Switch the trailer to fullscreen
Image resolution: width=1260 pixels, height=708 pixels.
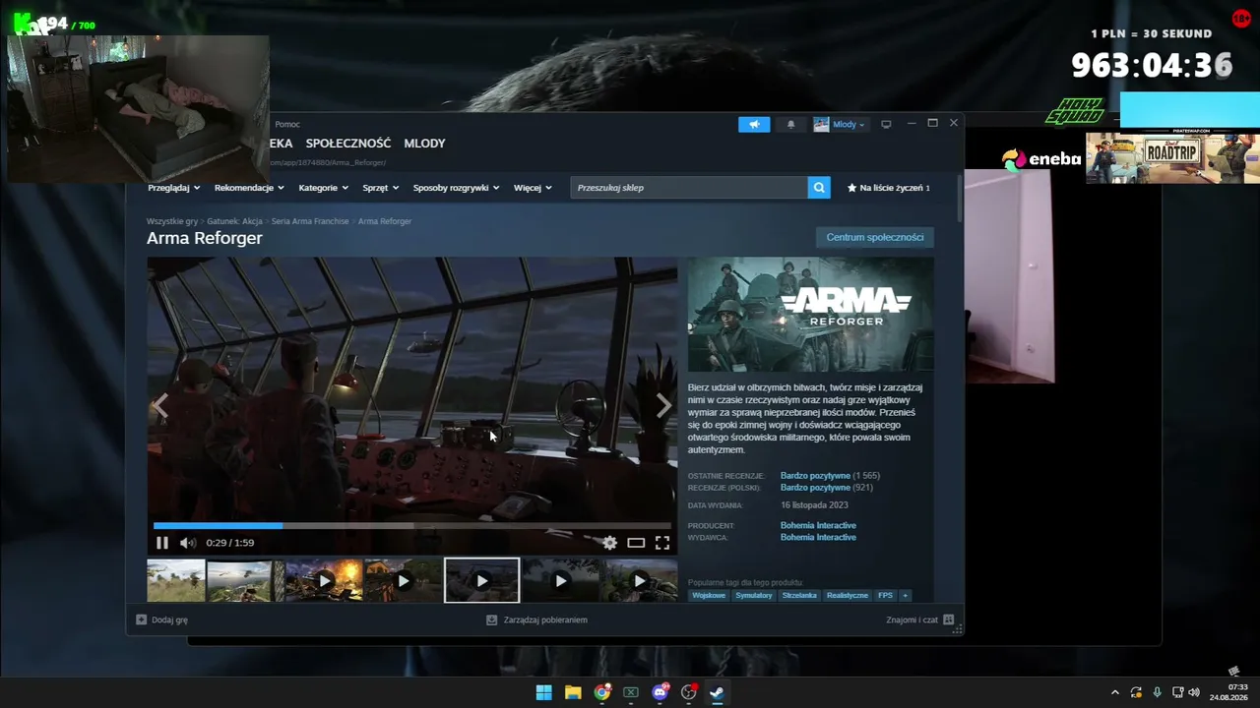coord(662,543)
